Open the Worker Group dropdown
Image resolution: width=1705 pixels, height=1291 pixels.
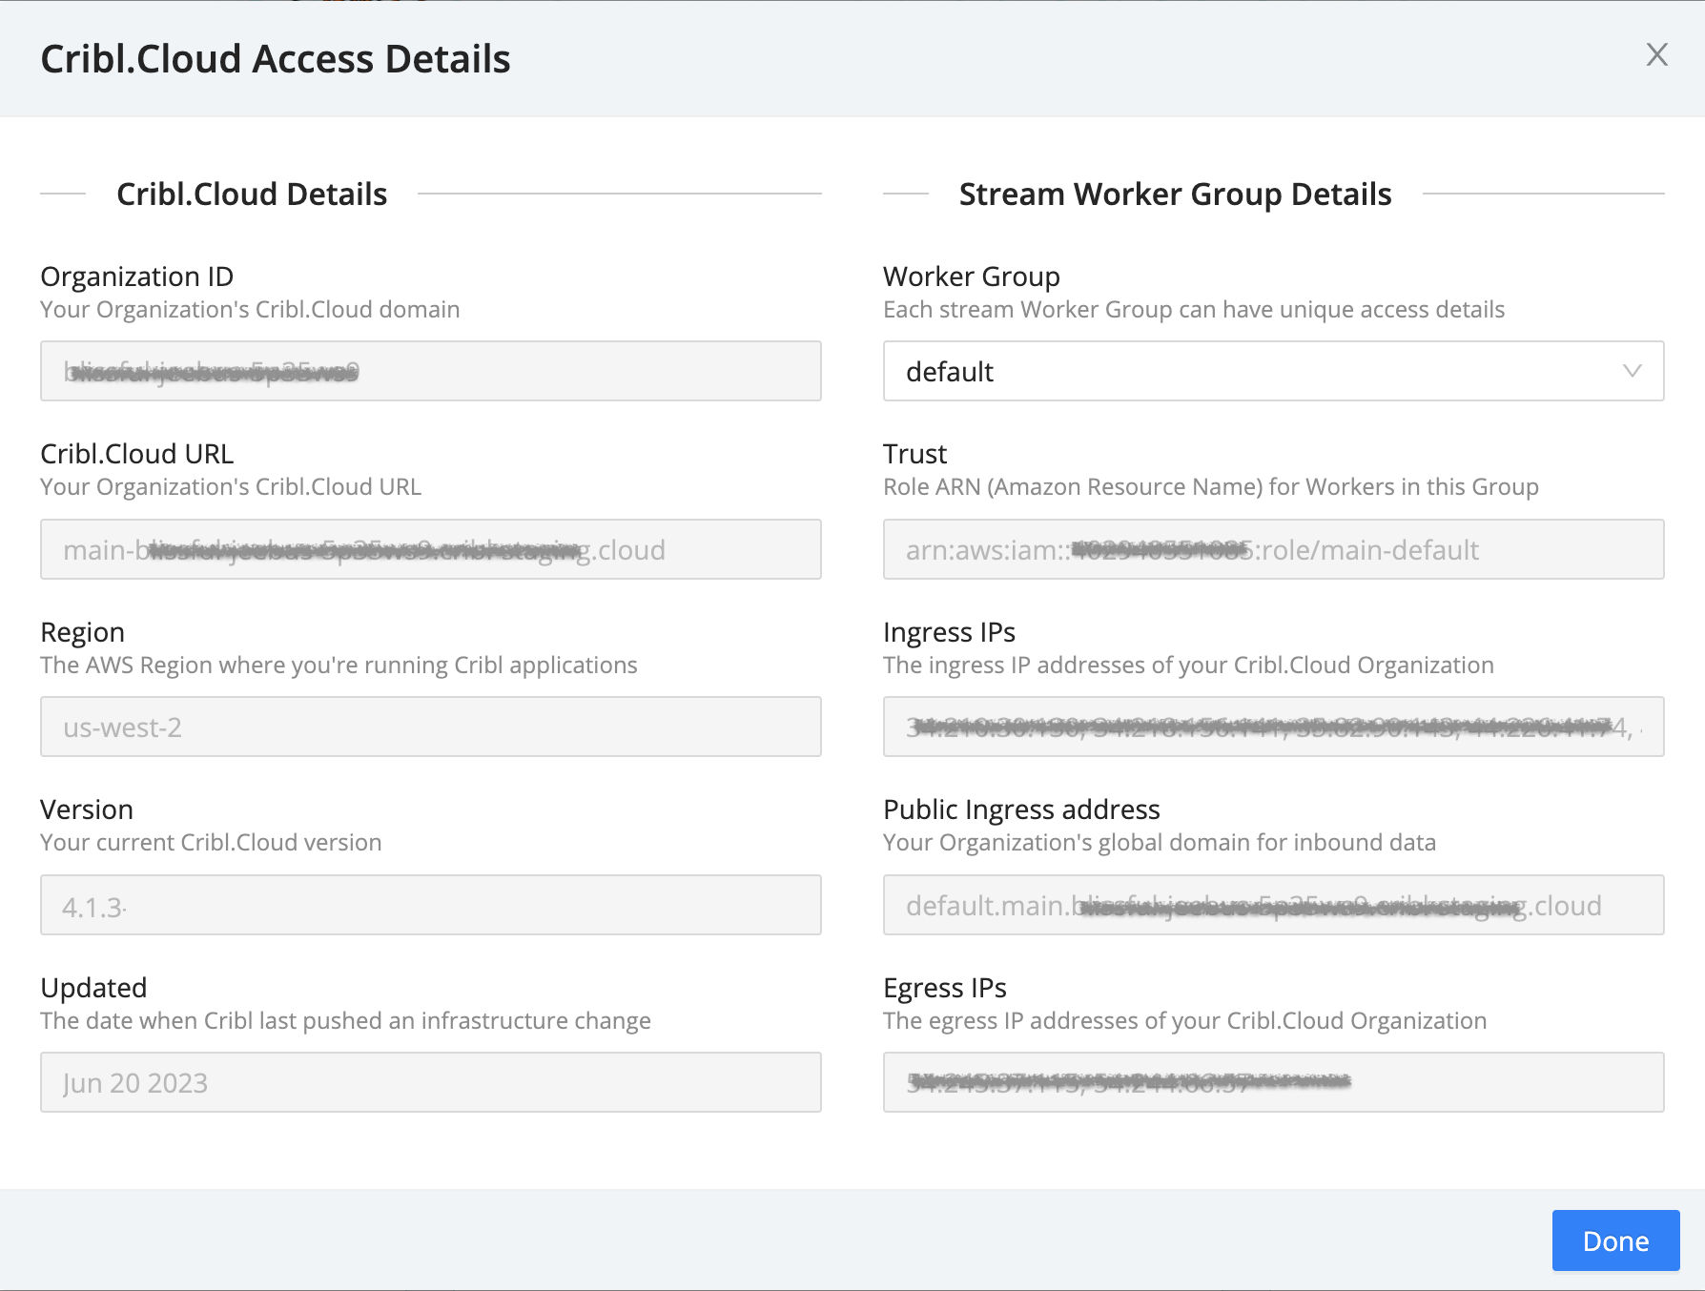(x=1273, y=371)
